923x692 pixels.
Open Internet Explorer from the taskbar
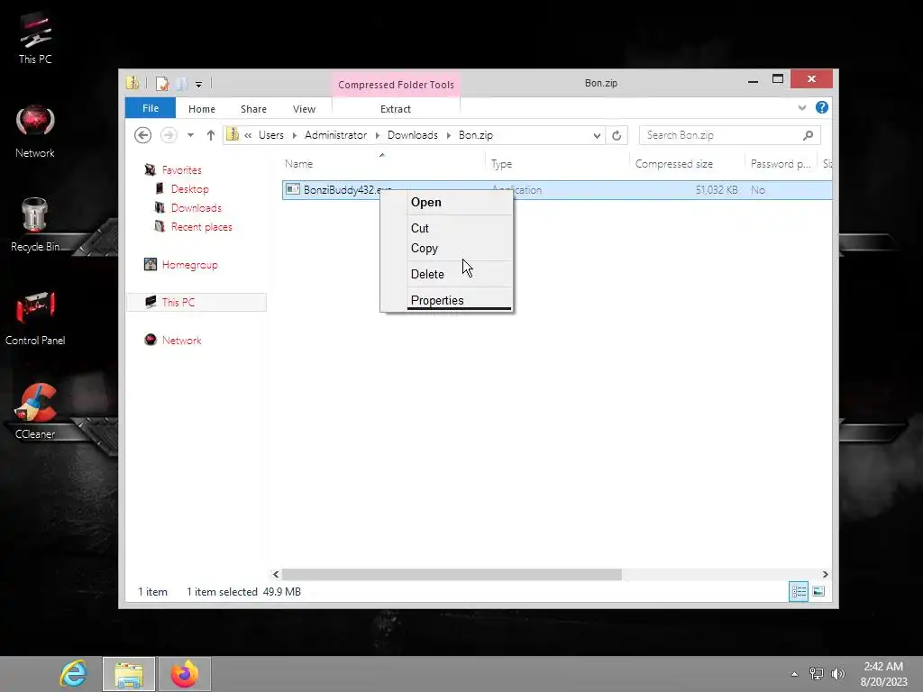(74, 674)
